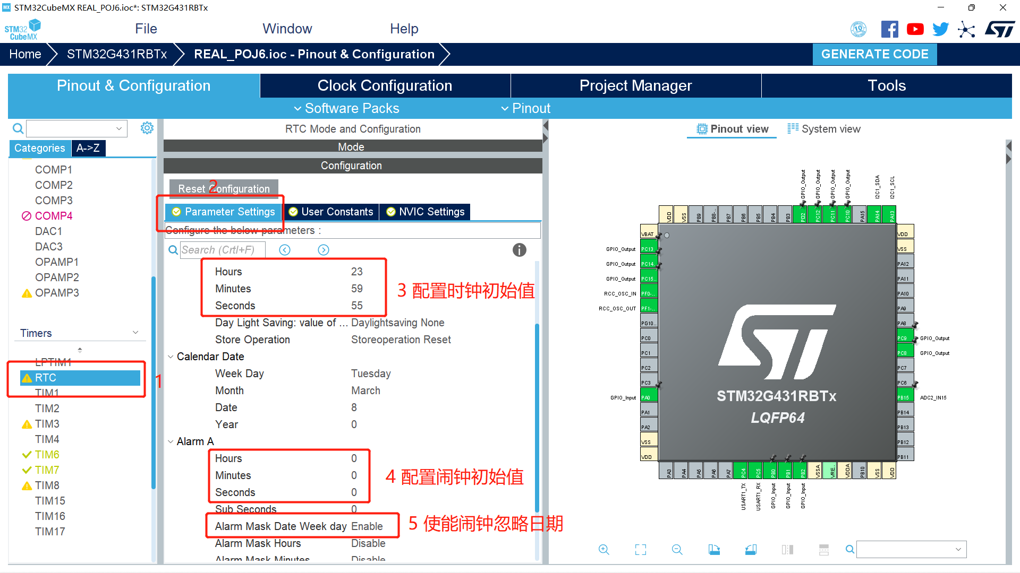Click the GENERATE CODE button

click(874, 54)
